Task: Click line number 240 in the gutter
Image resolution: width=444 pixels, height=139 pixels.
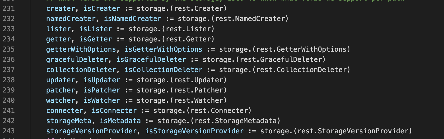Action: [9, 100]
